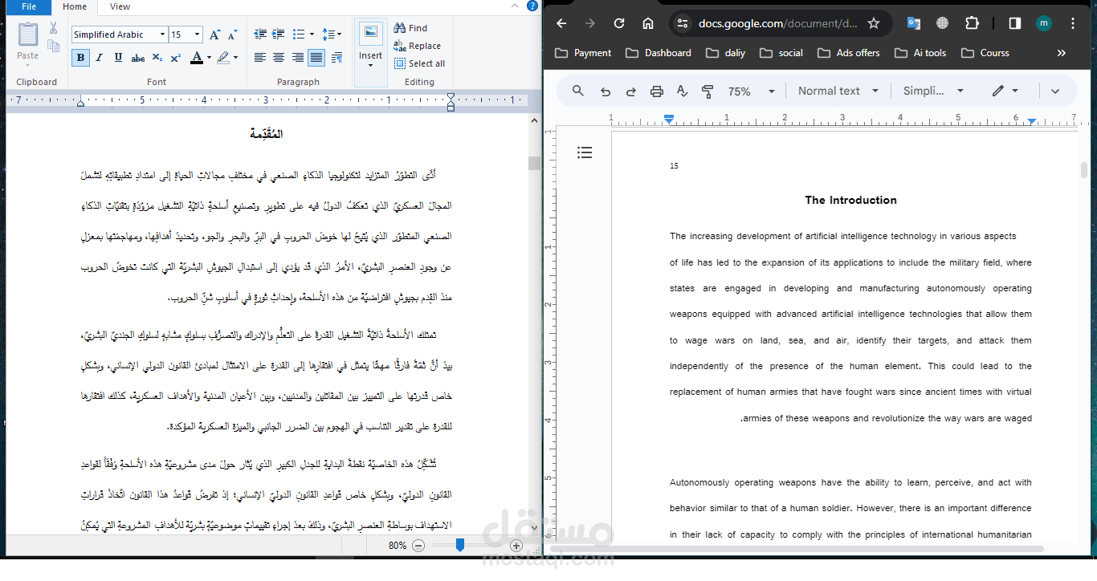Click the Insert picture icon in WordPad

click(x=370, y=33)
